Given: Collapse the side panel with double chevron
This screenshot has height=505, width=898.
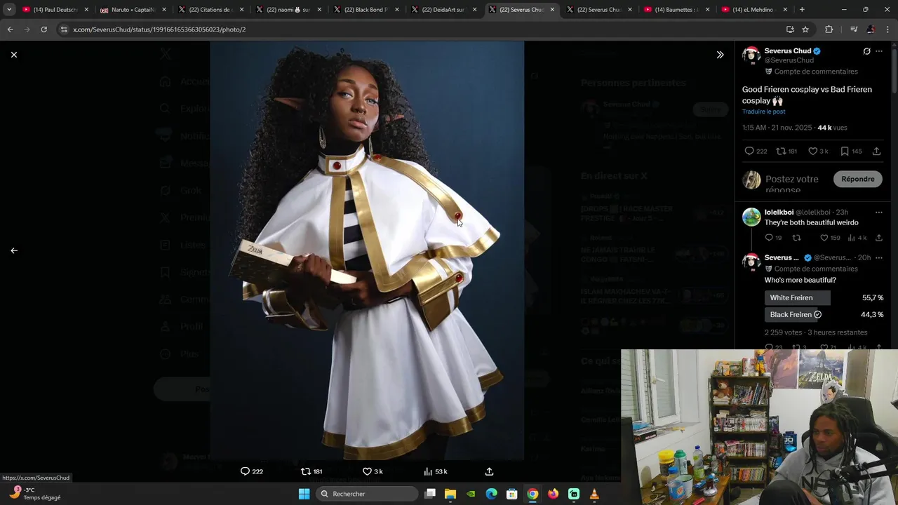Looking at the screenshot, I should coord(720,55).
